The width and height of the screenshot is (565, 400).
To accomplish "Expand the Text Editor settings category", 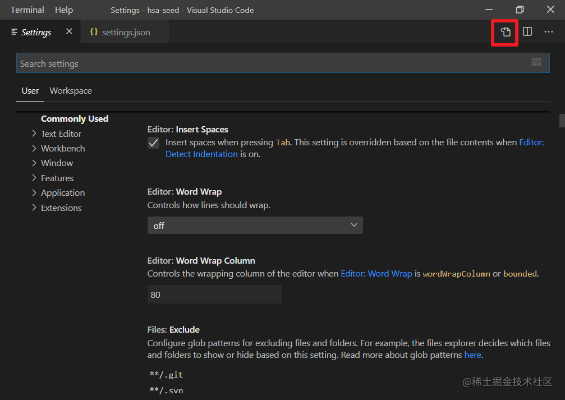I will (x=34, y=134).
